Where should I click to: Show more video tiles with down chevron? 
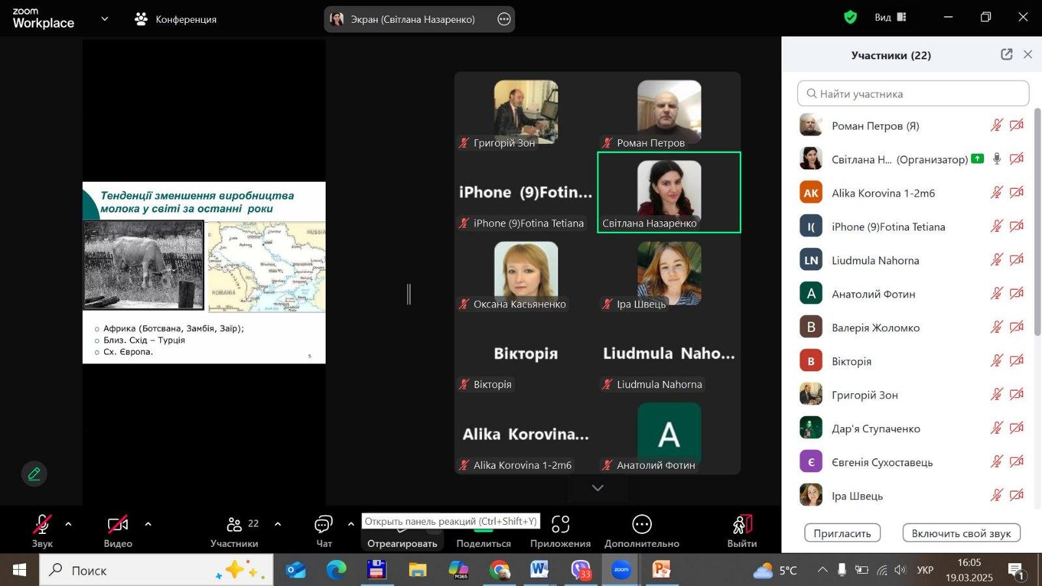[597, 488]
